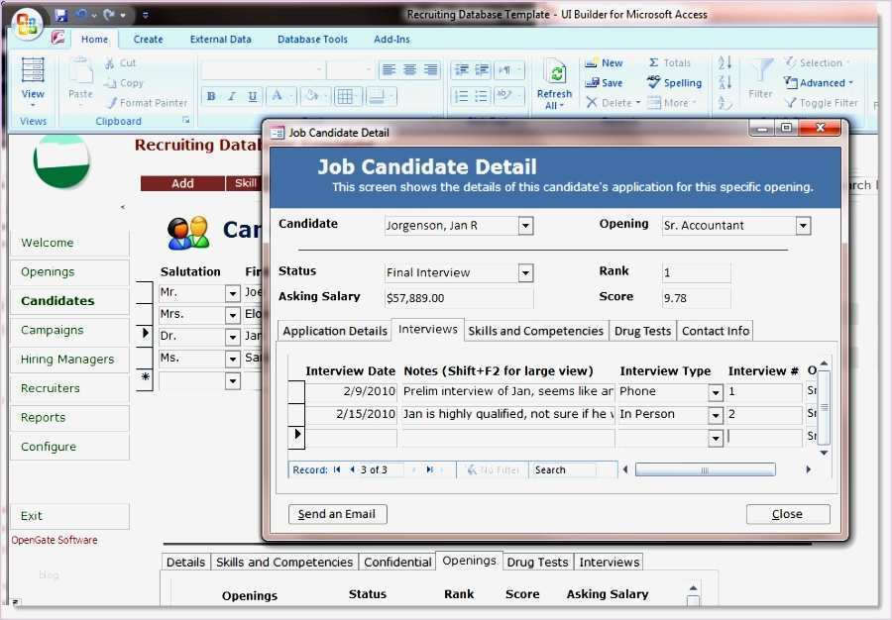The width and height of the screenshot is (892, 620).
Task: Click the Refresh All icon
Action: pos(555,74)
